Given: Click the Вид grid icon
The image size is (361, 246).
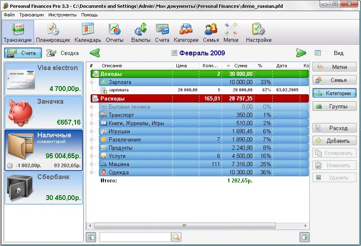Looking at the screenshot, I should (x=318, y=53).
